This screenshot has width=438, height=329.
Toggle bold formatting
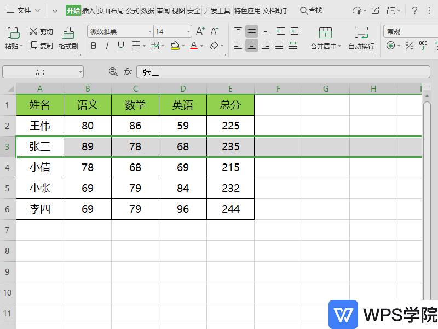click(93, 46)
